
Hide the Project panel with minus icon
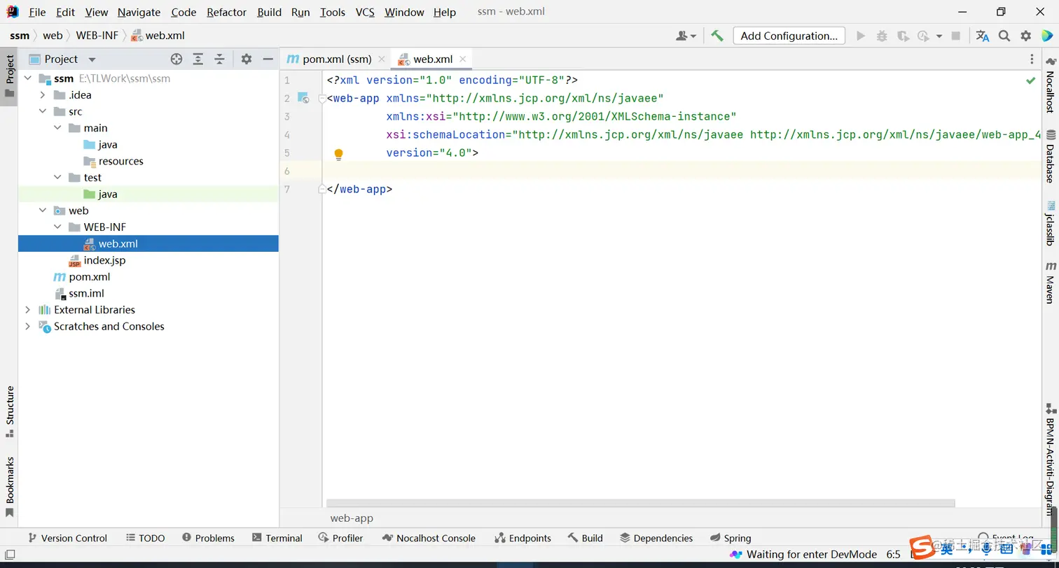(x=268, y=59)
